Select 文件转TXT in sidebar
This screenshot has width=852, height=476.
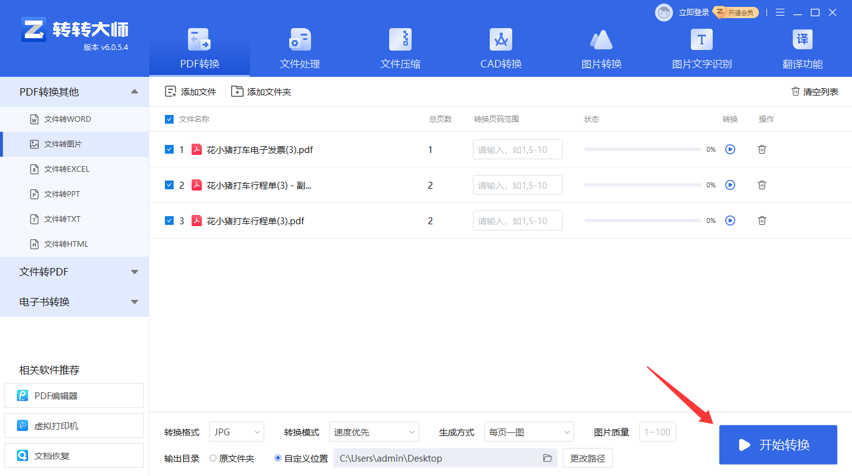(x=74, y=219)
